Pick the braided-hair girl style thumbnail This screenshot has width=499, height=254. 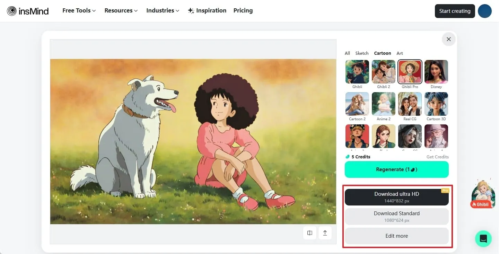coord(384,136)
